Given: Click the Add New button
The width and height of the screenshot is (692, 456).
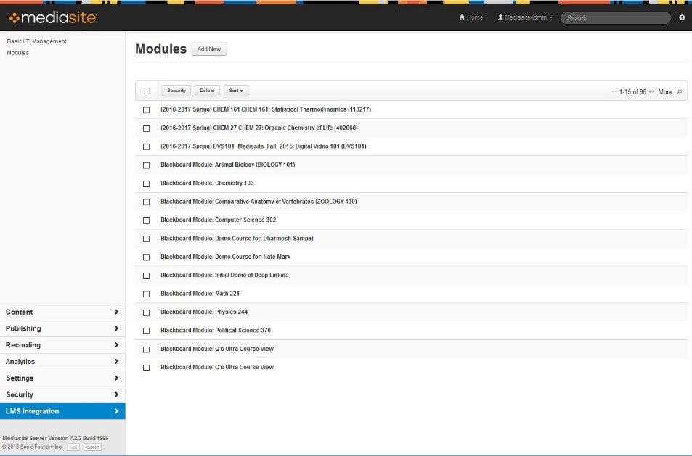Looking at the screenshot, I should click(209, 49).
